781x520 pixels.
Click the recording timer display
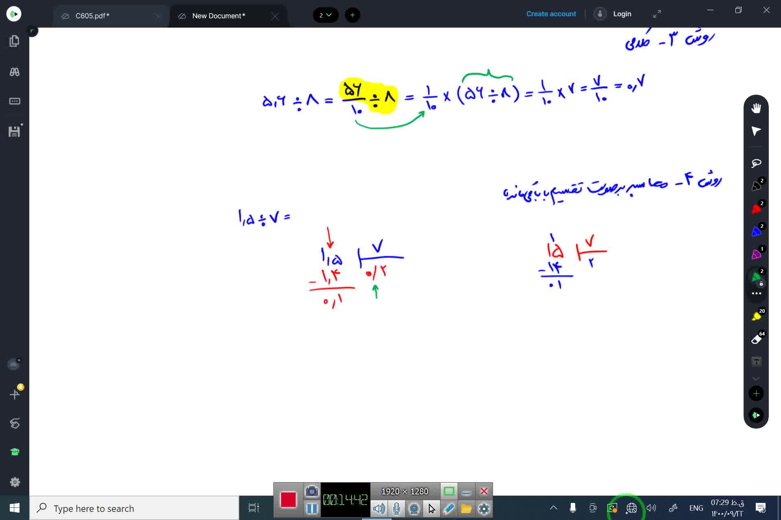tap(345, 500)
